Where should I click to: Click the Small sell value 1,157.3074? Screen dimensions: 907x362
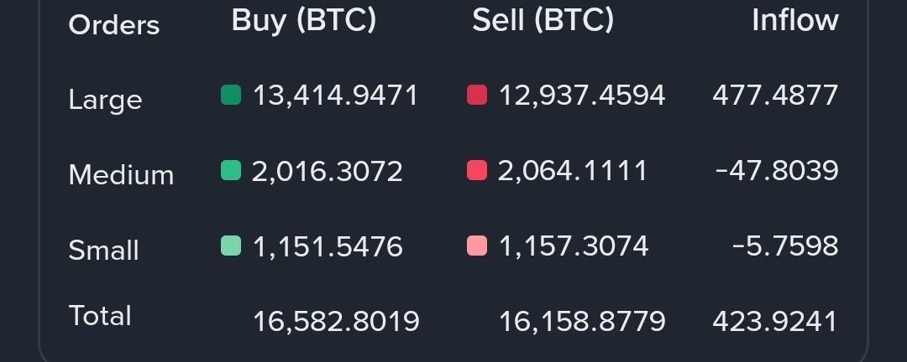click(574, 246)
